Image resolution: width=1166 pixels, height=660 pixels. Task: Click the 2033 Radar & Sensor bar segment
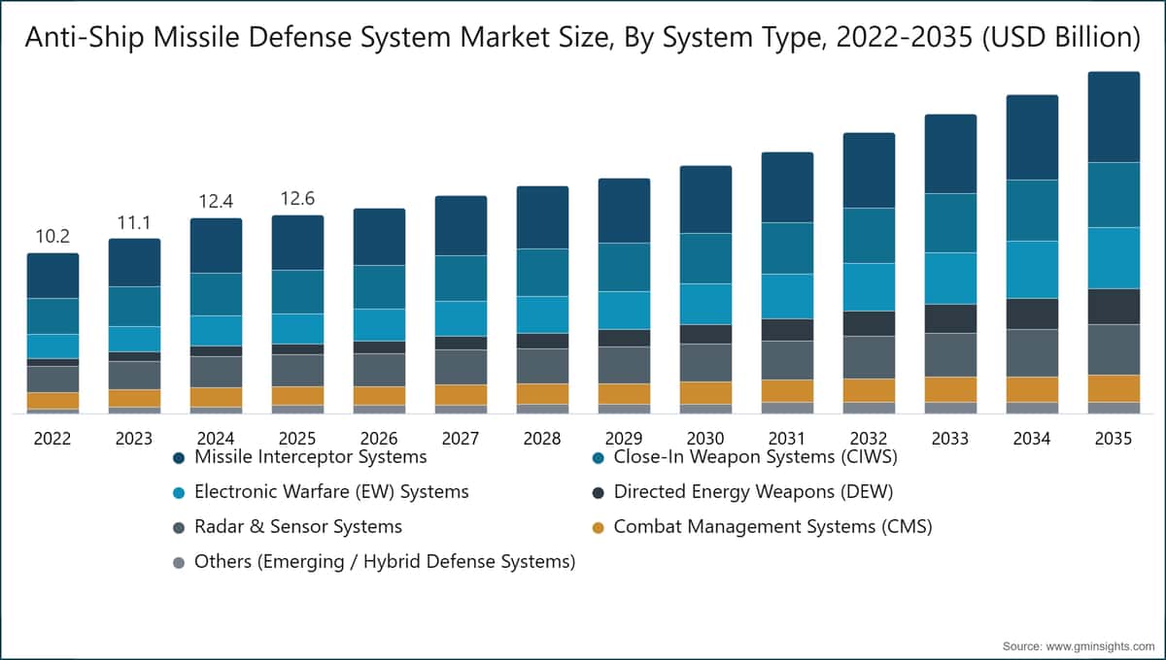(950, 355)
